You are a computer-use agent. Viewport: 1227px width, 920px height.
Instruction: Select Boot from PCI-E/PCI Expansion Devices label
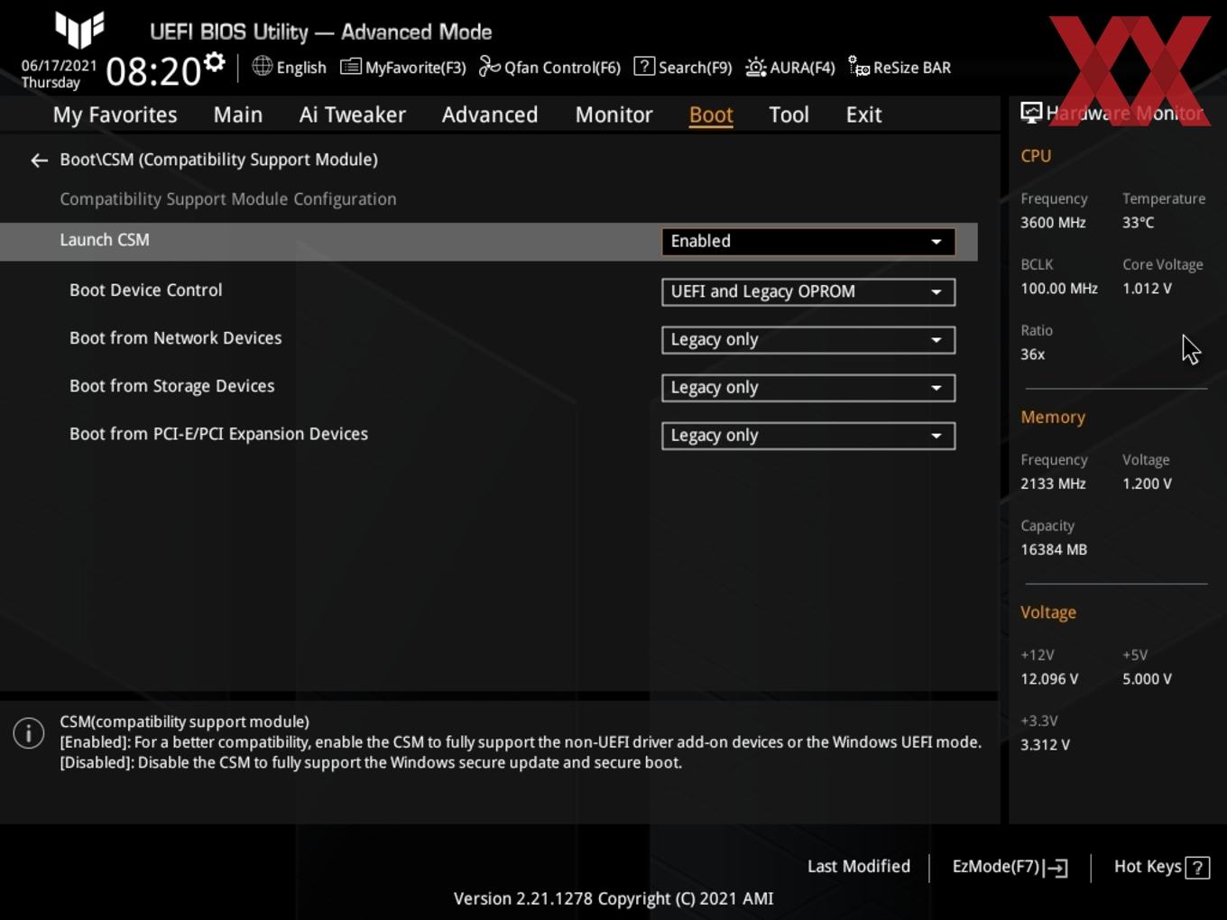[x=218, y=434]
